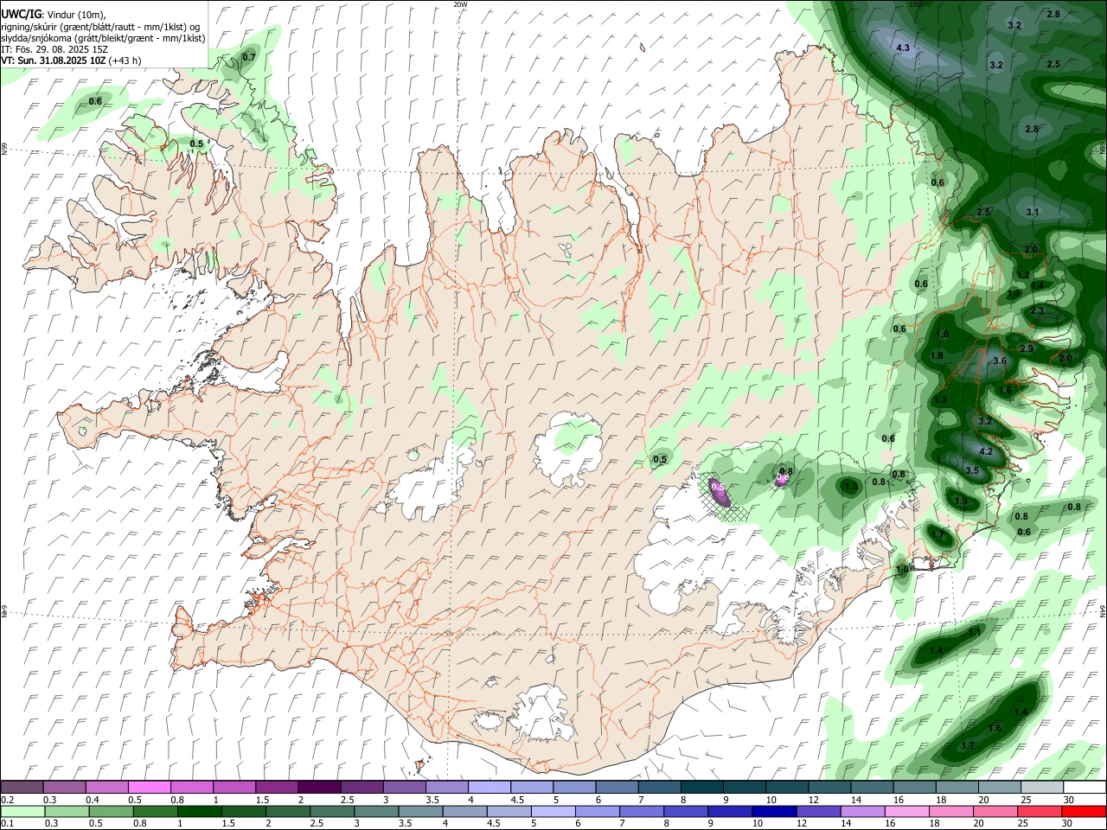The image size is (1107, 830).
Task: Click the 3.5 precipitation value
Action: pos(972,471)
